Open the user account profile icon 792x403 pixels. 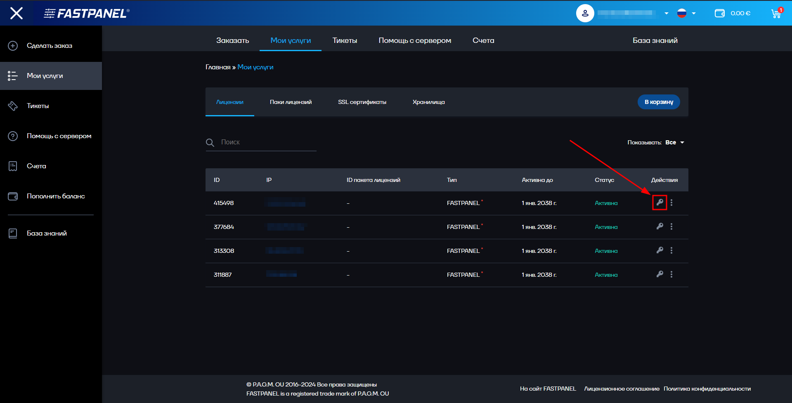pyautogui.click(x=585, y=13)
